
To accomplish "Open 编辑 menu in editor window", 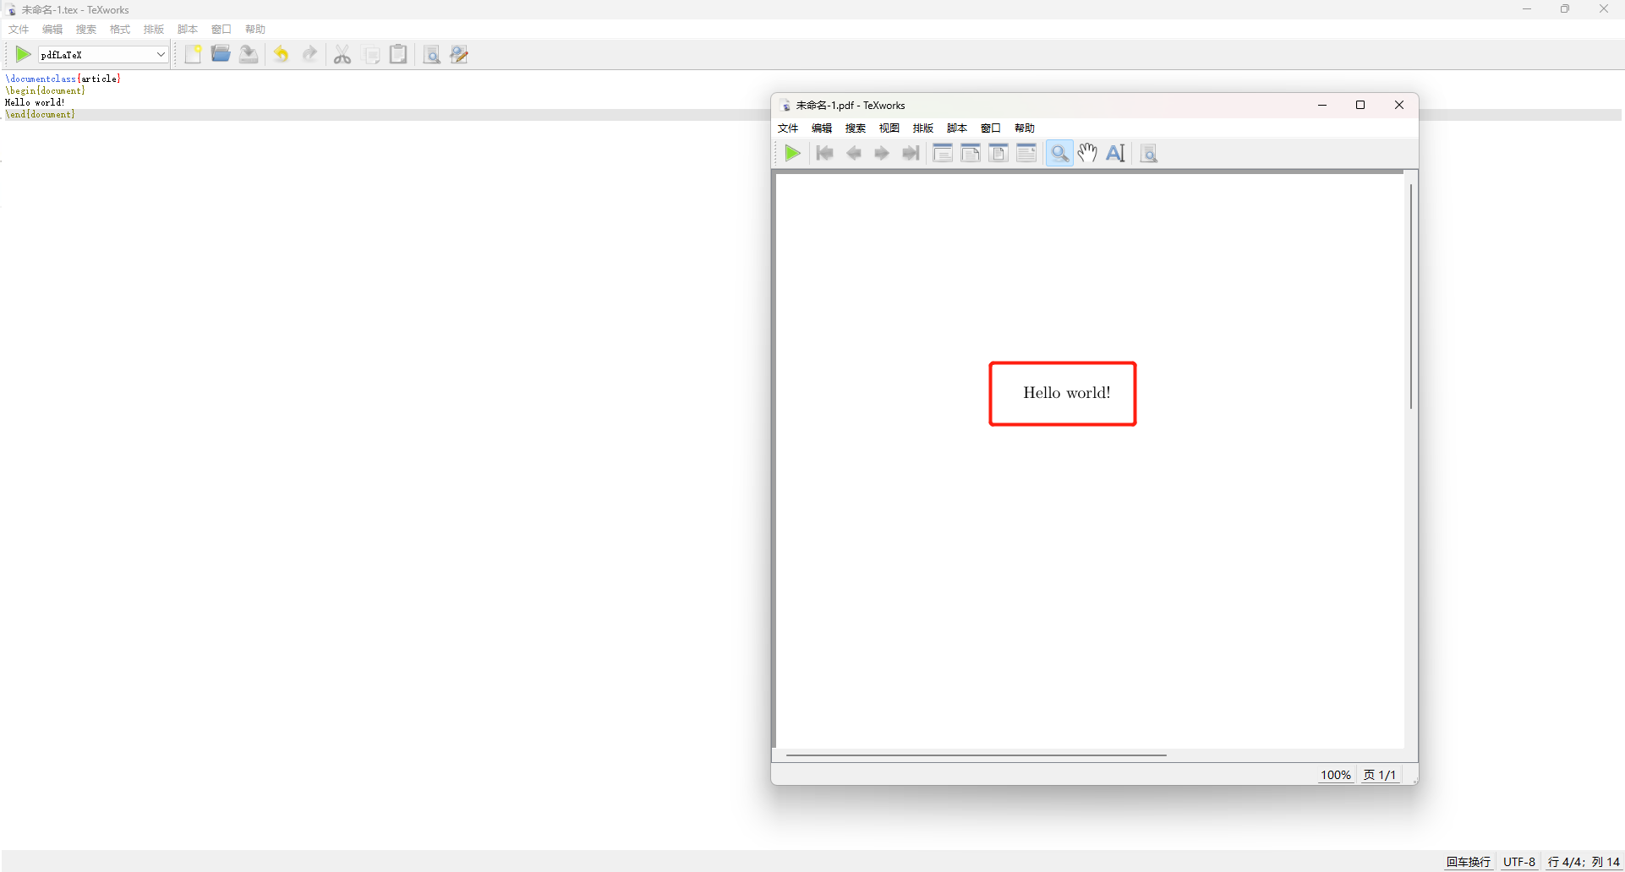I will coord(52,30).
